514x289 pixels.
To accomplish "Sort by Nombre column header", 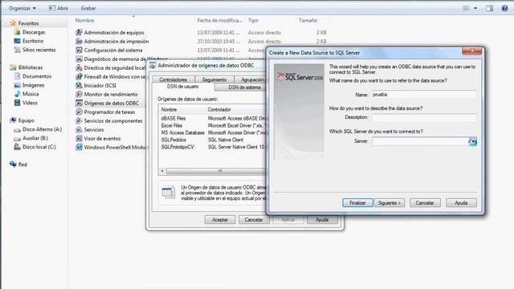I will point(84,20).
